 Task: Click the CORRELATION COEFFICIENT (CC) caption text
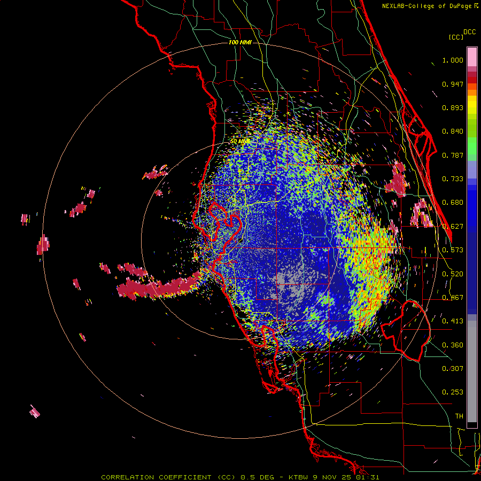tap(168, 477)
